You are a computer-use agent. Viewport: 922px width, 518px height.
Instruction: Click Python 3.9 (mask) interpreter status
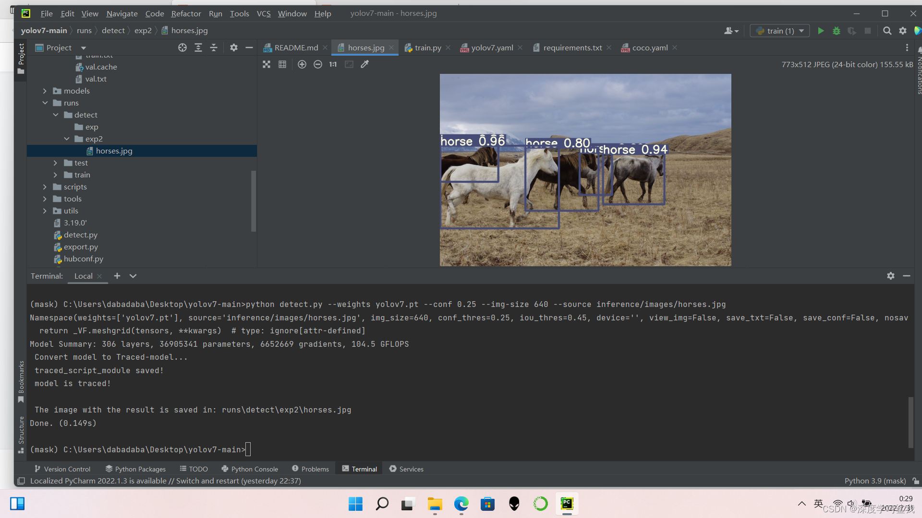875,481
